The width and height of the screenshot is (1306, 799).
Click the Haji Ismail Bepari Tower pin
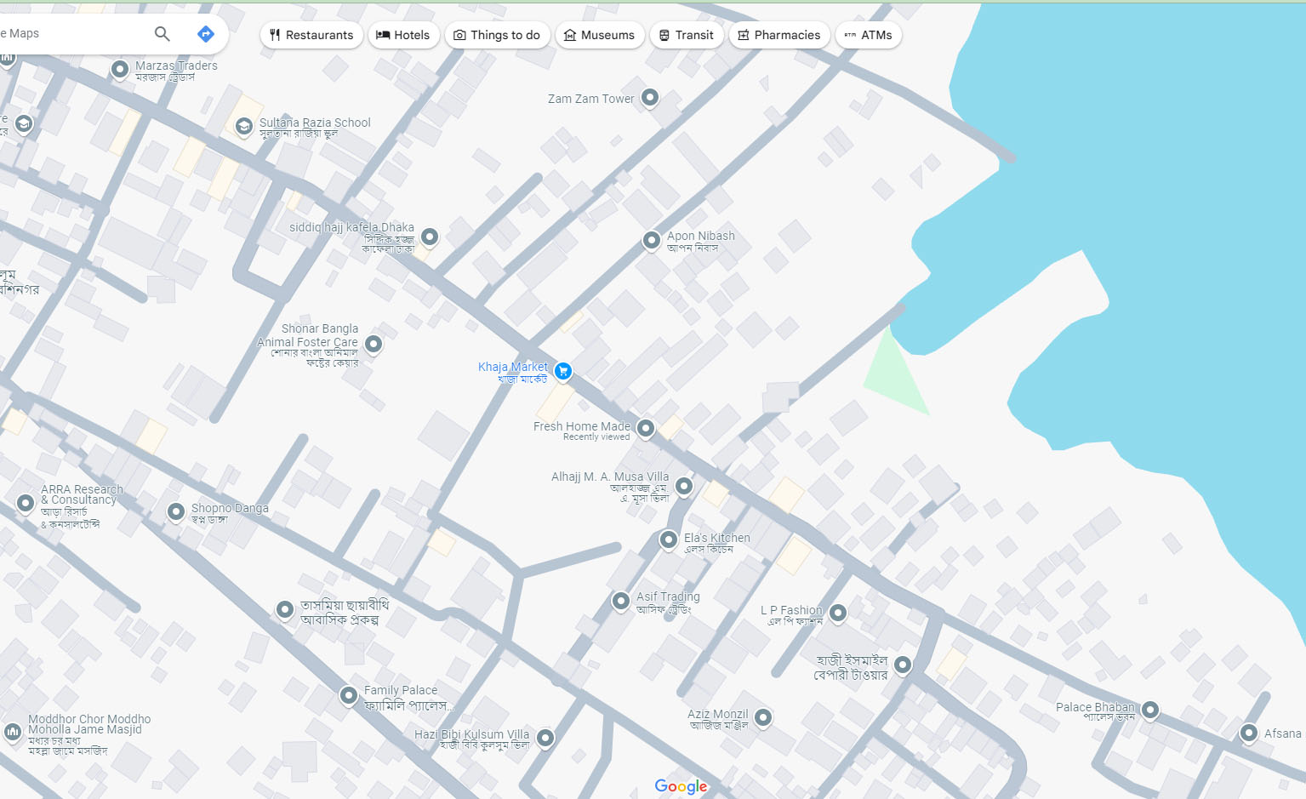pos(903,664)
